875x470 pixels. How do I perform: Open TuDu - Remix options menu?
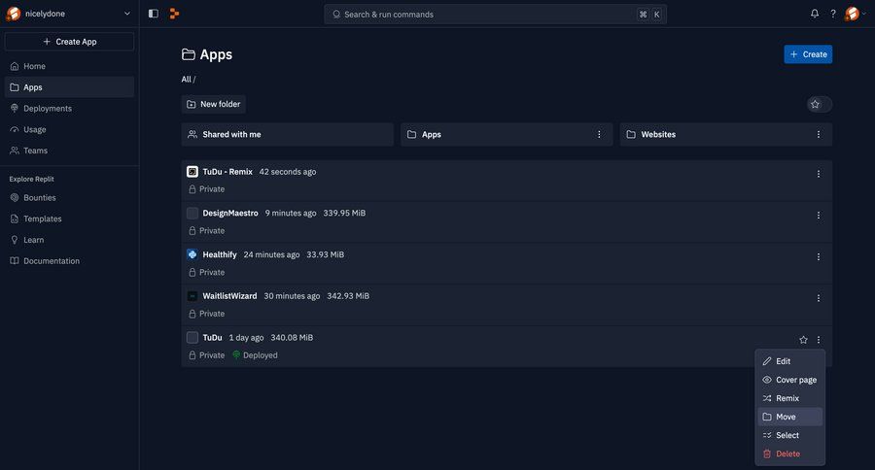[818, 174]
